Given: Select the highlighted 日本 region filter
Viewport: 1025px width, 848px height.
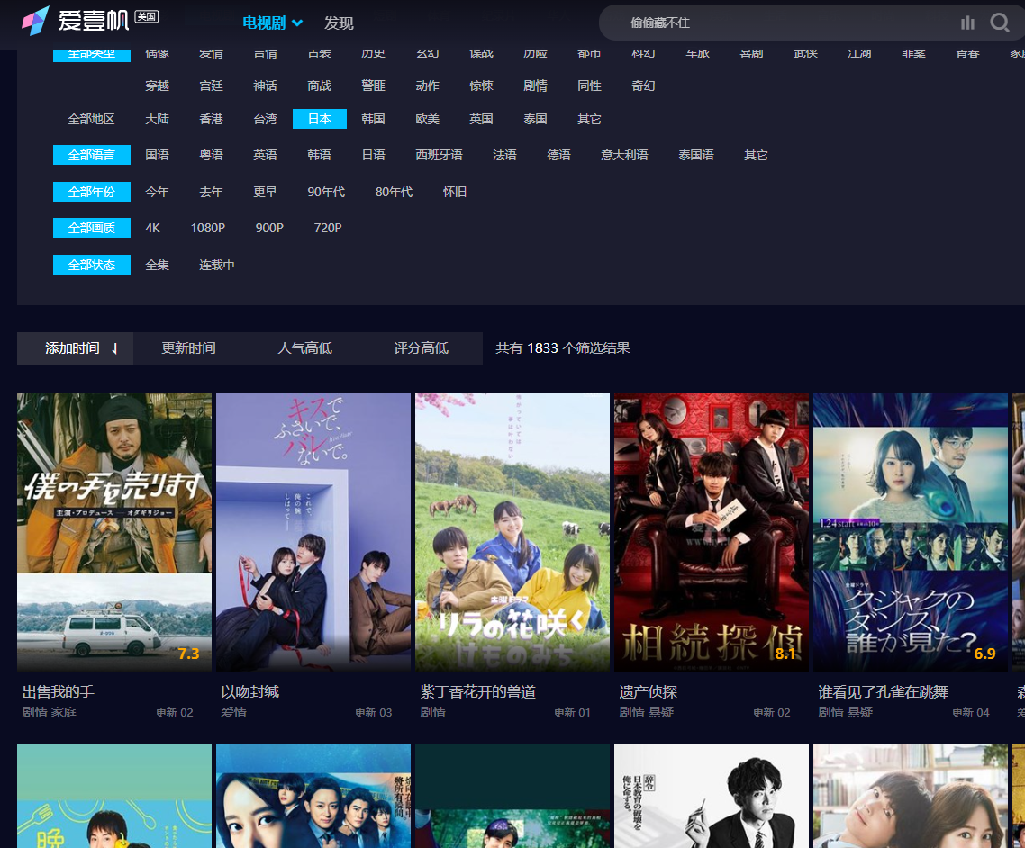Looking at the screenshot, I should click(320, 119).
